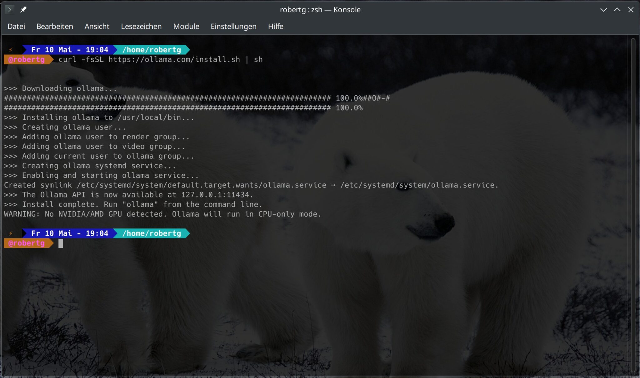
Task: Select the second @robertg prompt badge
Action: point(26,243)
